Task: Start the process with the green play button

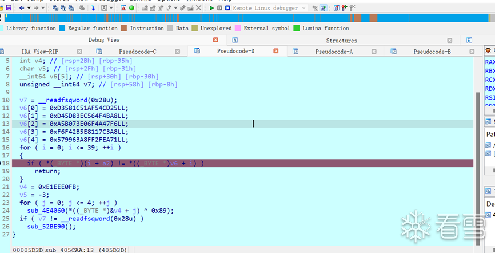Action: click(211, 8)
